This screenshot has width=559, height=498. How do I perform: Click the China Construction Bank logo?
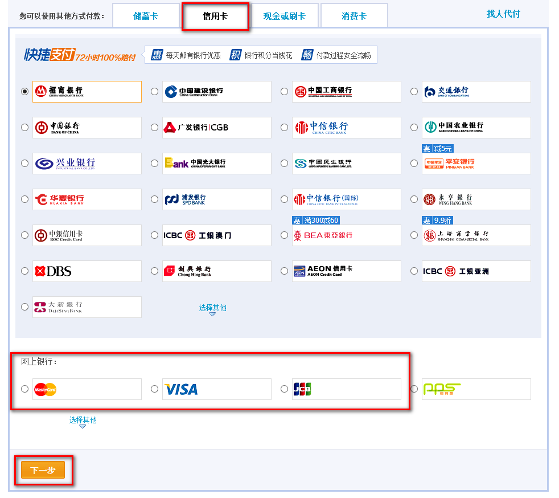[216, 92]
